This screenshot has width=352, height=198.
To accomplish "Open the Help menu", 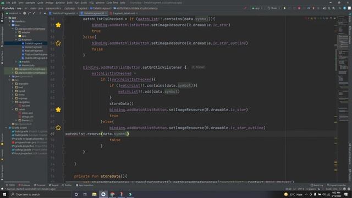I will click(123, 3).
